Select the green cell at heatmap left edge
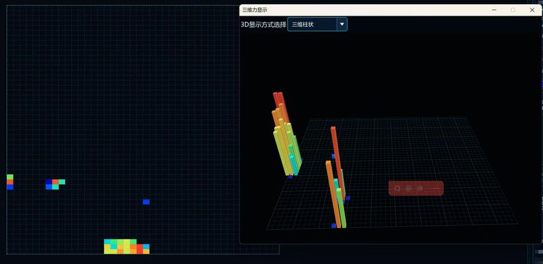 [10, 176]
